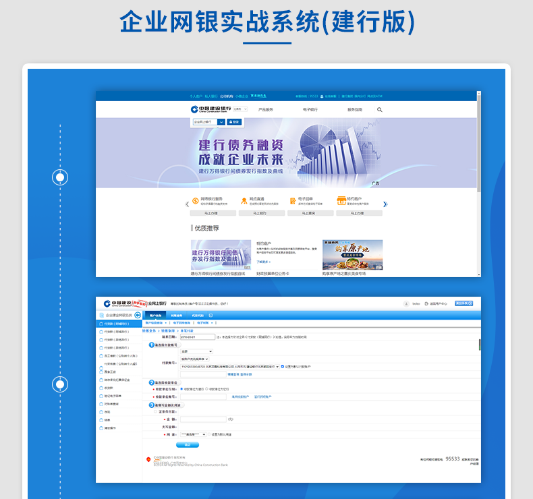Click the 了解更多 link under 特约商户
Image resolution: width=533 pixels, height=499 pixels.
263,262
